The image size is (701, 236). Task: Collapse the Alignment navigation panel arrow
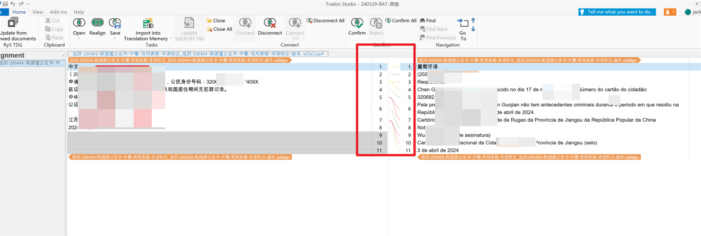pyautogui.click(x=63, y=56)
